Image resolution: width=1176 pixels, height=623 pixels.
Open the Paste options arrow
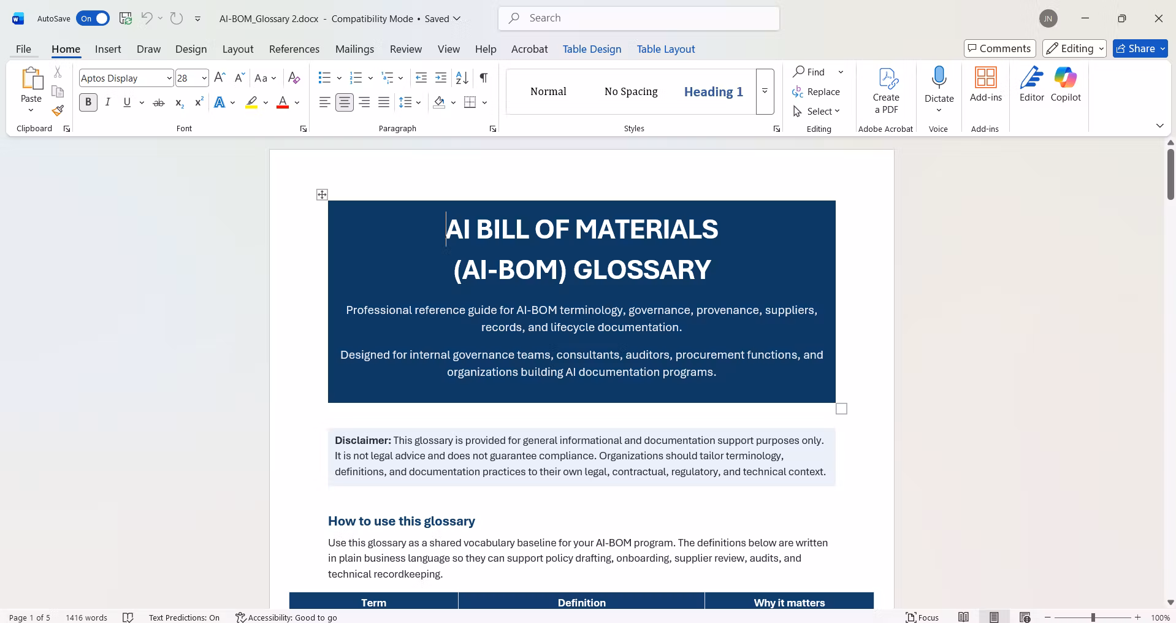point(31,110)
